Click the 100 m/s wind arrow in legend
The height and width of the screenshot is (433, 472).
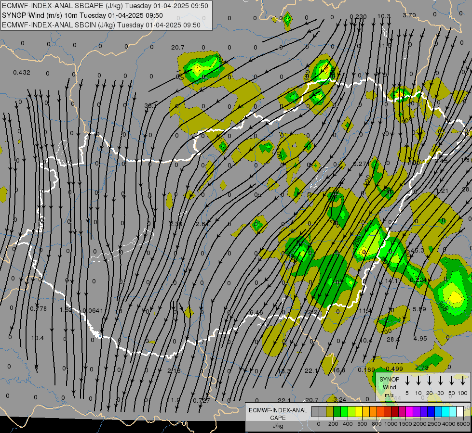[463, 381]
